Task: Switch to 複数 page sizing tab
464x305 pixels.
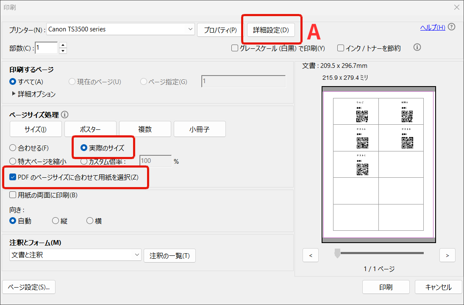Action: [145, 129]
